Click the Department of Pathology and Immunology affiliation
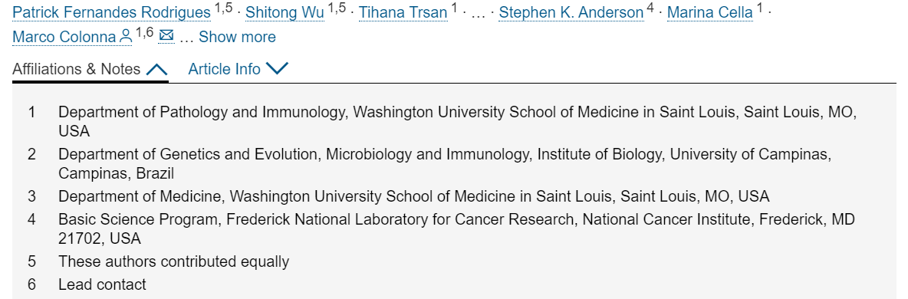The width and height of the screenshot is (908, 299). (x=458, y=122)
